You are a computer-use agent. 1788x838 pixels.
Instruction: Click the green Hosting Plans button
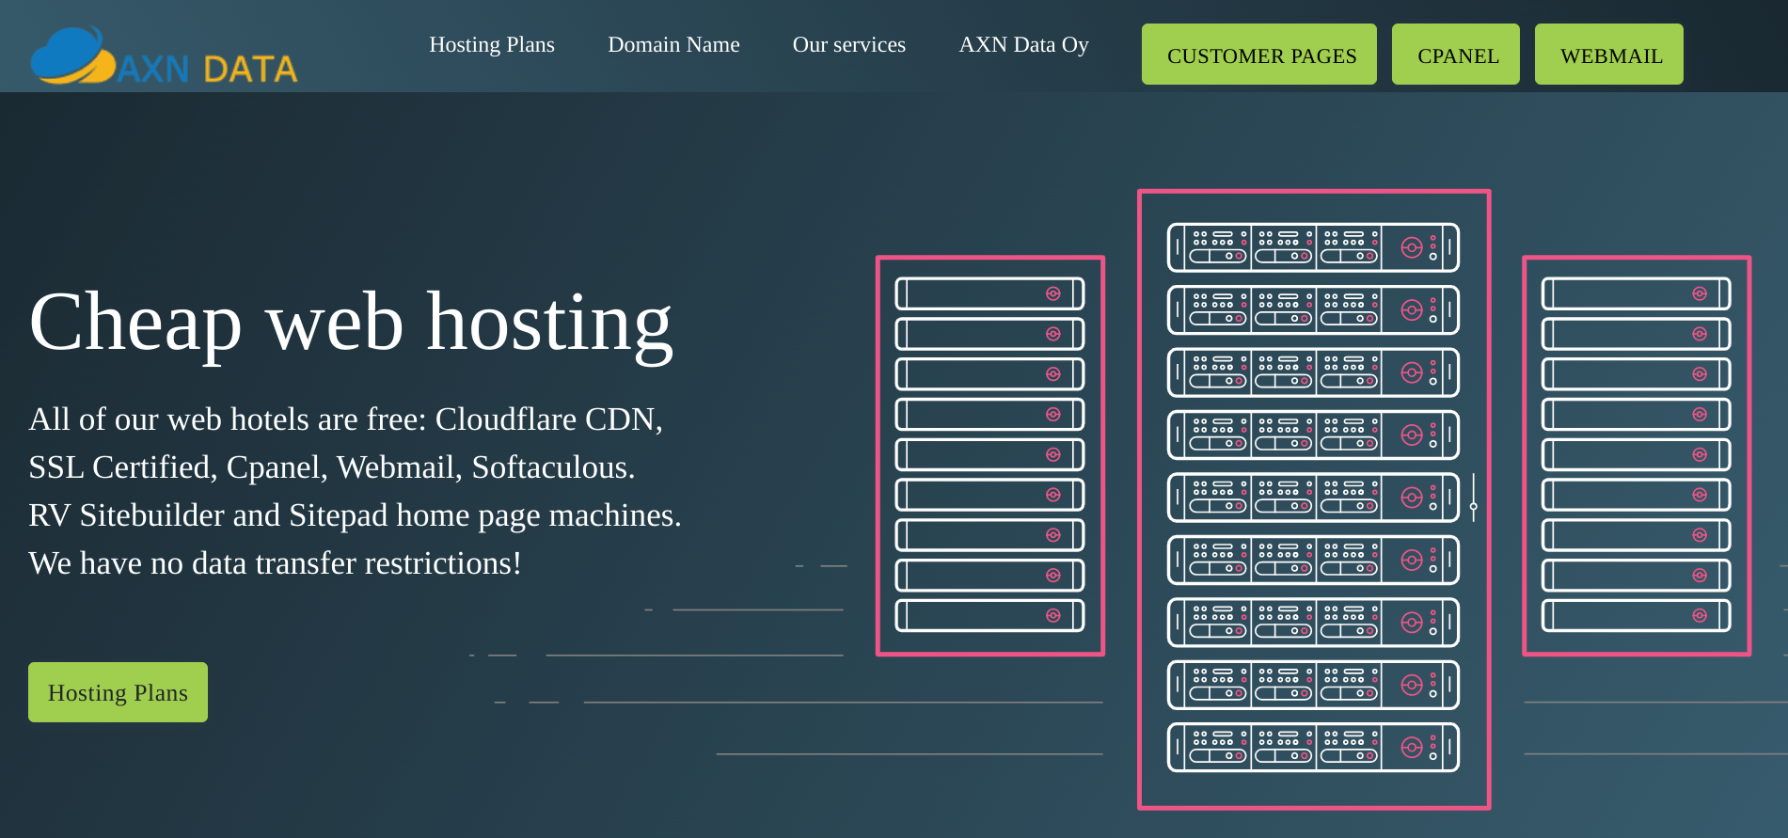(118, 692)
